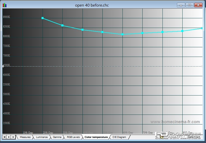206x143 pixels.
Task: Open the CIE Diagram tab
Action: [119, 137]
